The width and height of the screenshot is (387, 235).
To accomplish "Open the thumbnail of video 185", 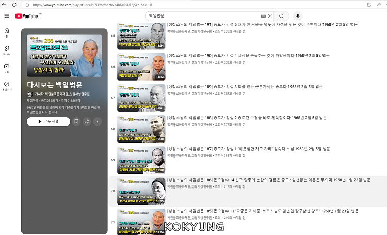I will (x=141, y=222).
